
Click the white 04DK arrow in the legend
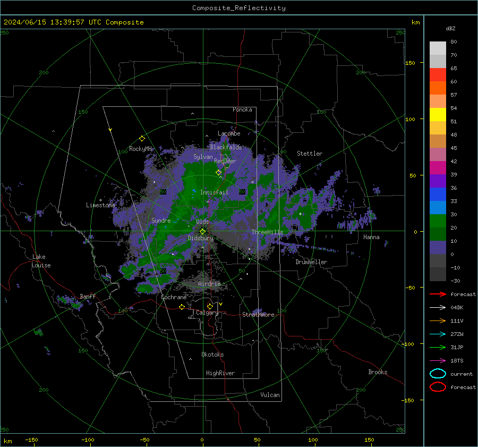pyautogui.click(x=438, y=308)
